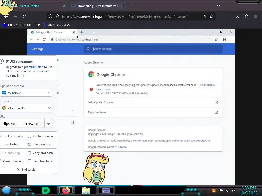Open the Chromium project link
262x196 pixels.
[141, 141]
